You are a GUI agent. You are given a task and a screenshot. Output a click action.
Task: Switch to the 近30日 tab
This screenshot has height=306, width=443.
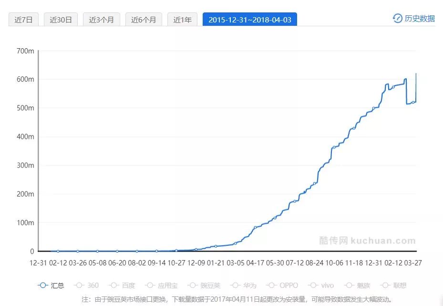[x=61, y=20]
